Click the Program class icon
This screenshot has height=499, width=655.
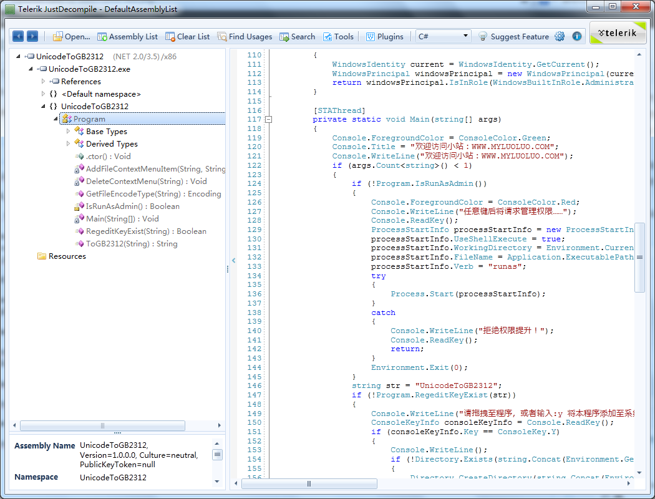click(66, 119)
